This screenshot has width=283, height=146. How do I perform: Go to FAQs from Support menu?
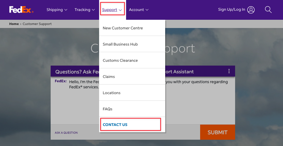point(132,109)
